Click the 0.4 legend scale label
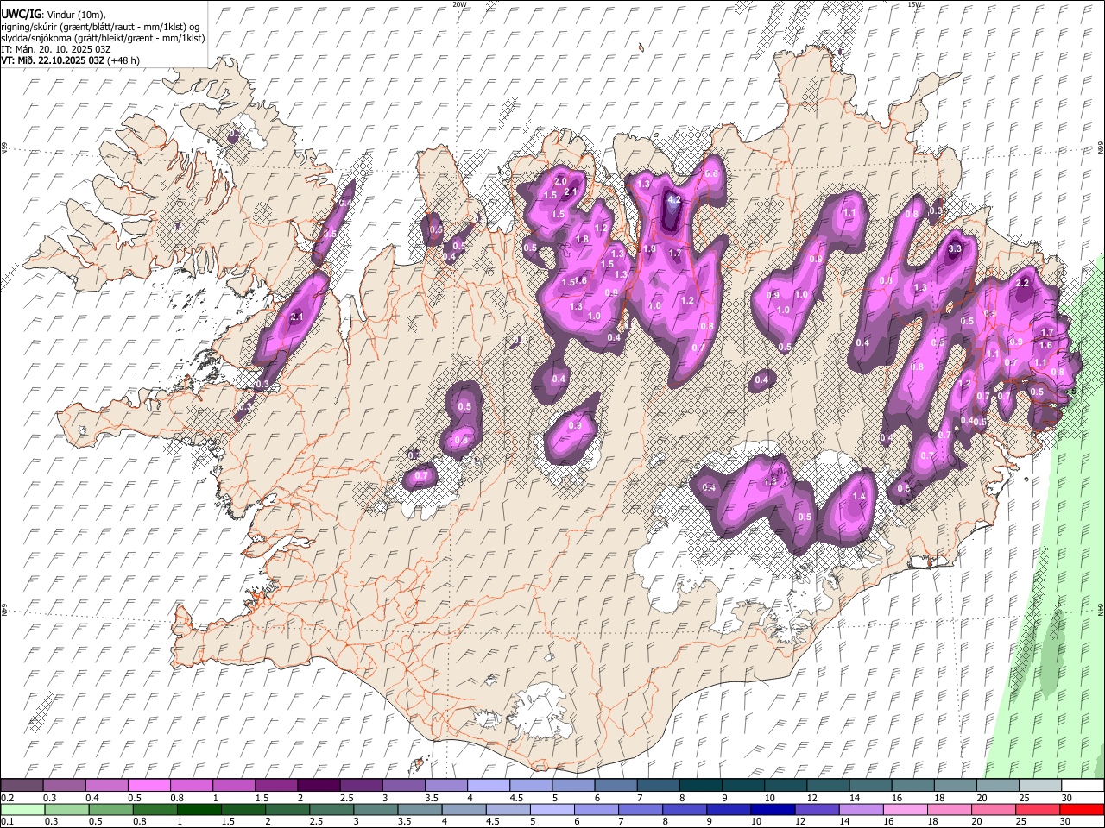1105x828 pixels. point(92,798)
